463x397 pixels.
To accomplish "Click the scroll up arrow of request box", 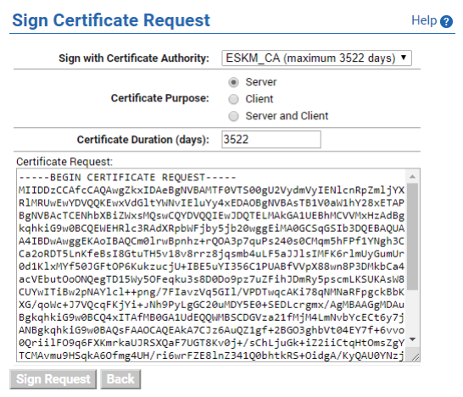I will pyautogui.click(x=412, y=177).
